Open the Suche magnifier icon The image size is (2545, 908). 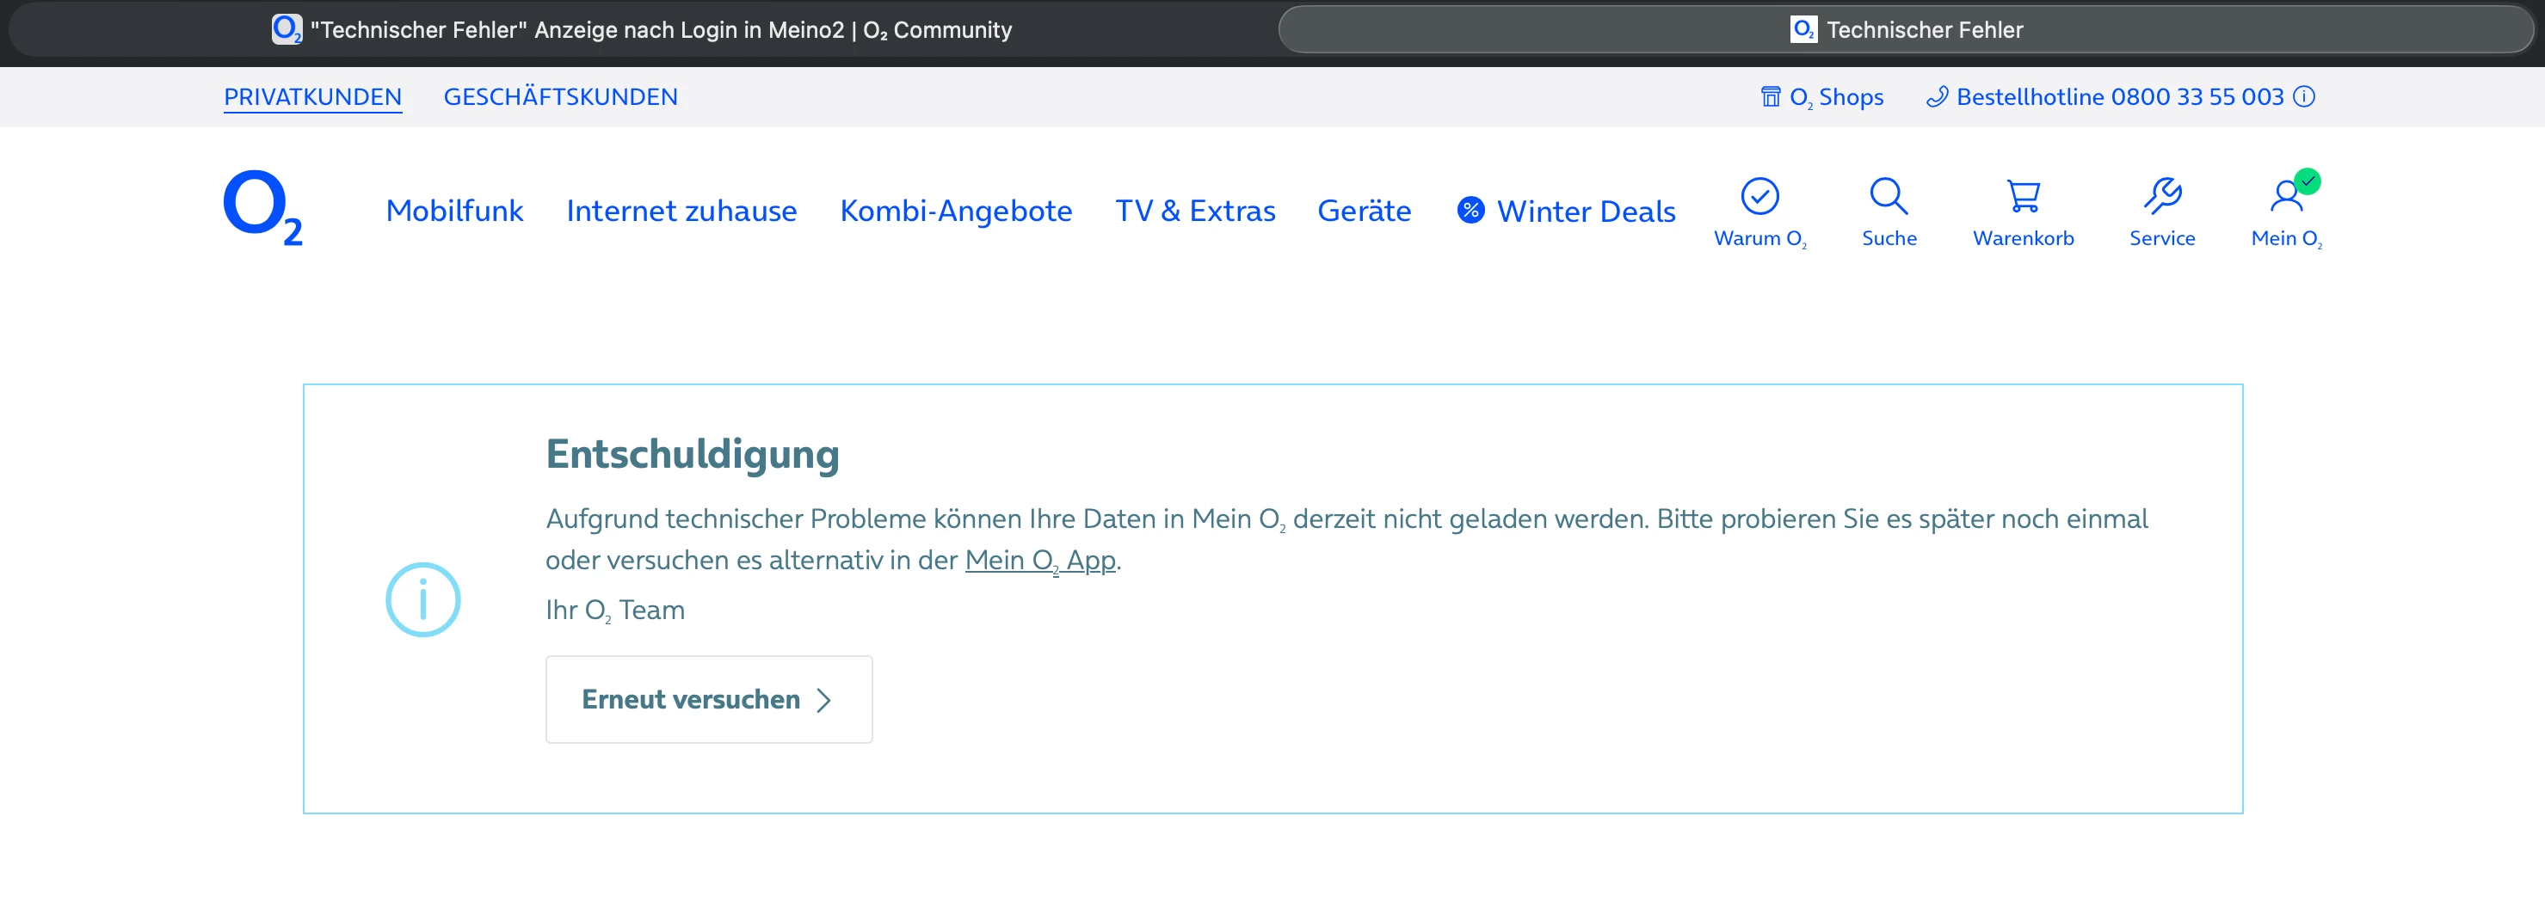[1889, 196]
